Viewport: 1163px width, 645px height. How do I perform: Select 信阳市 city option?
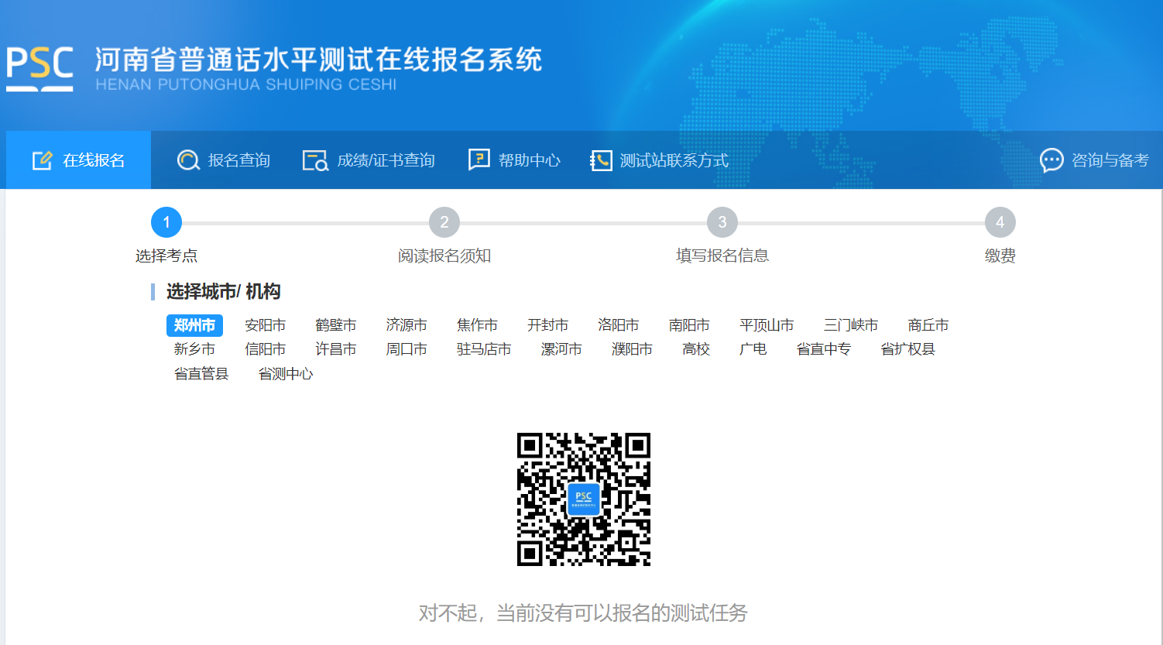point(265,349)
